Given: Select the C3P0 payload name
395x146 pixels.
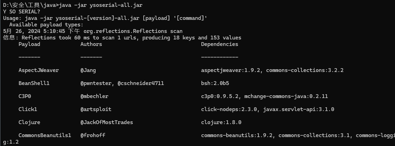Looking at the screenshot, I should pyautogui.click(x=26, y=96).
